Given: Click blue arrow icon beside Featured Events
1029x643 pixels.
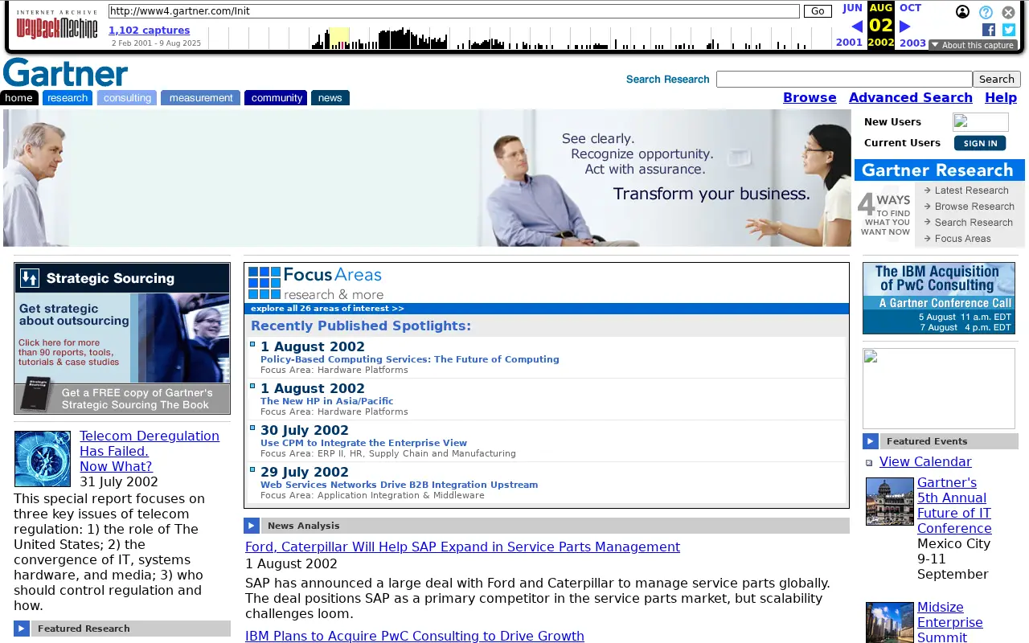Looking at the screenshot, I should point(871,441).
